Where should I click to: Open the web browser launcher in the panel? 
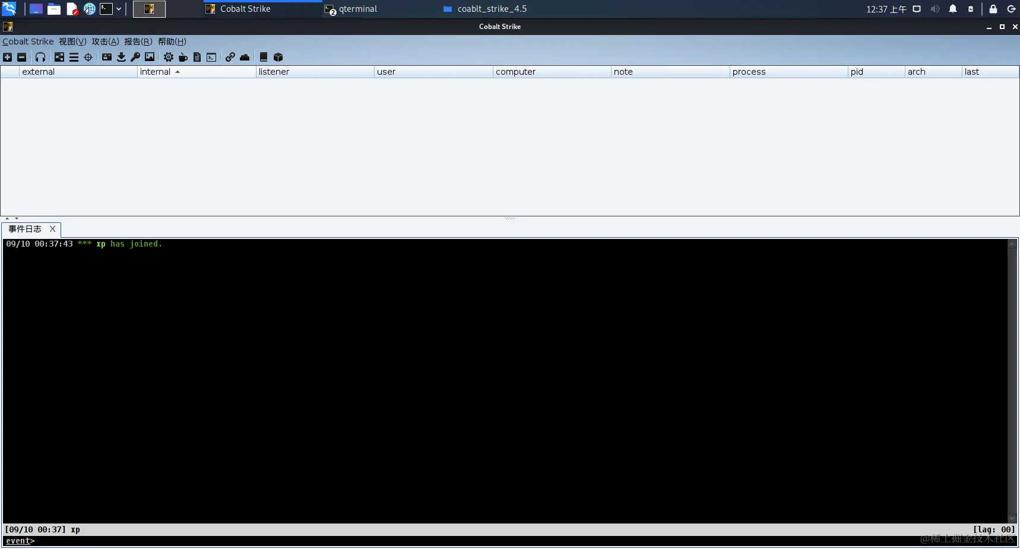[89, 9]
